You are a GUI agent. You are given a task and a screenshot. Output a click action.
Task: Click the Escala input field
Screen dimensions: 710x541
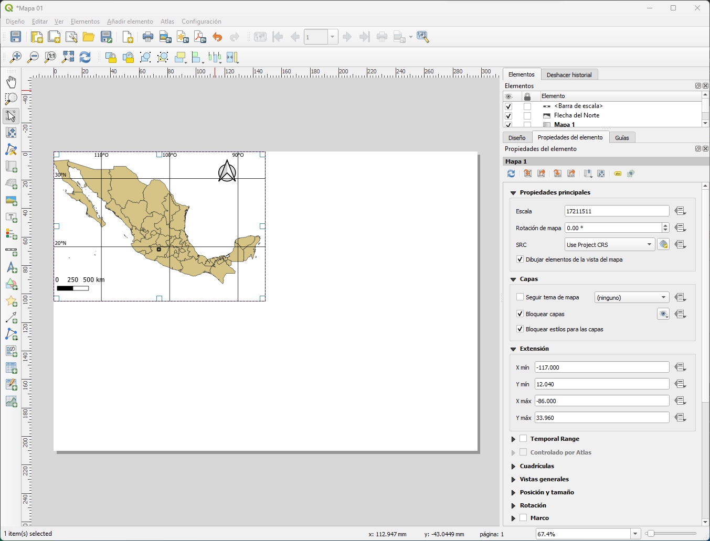click(x=617, y=211)
